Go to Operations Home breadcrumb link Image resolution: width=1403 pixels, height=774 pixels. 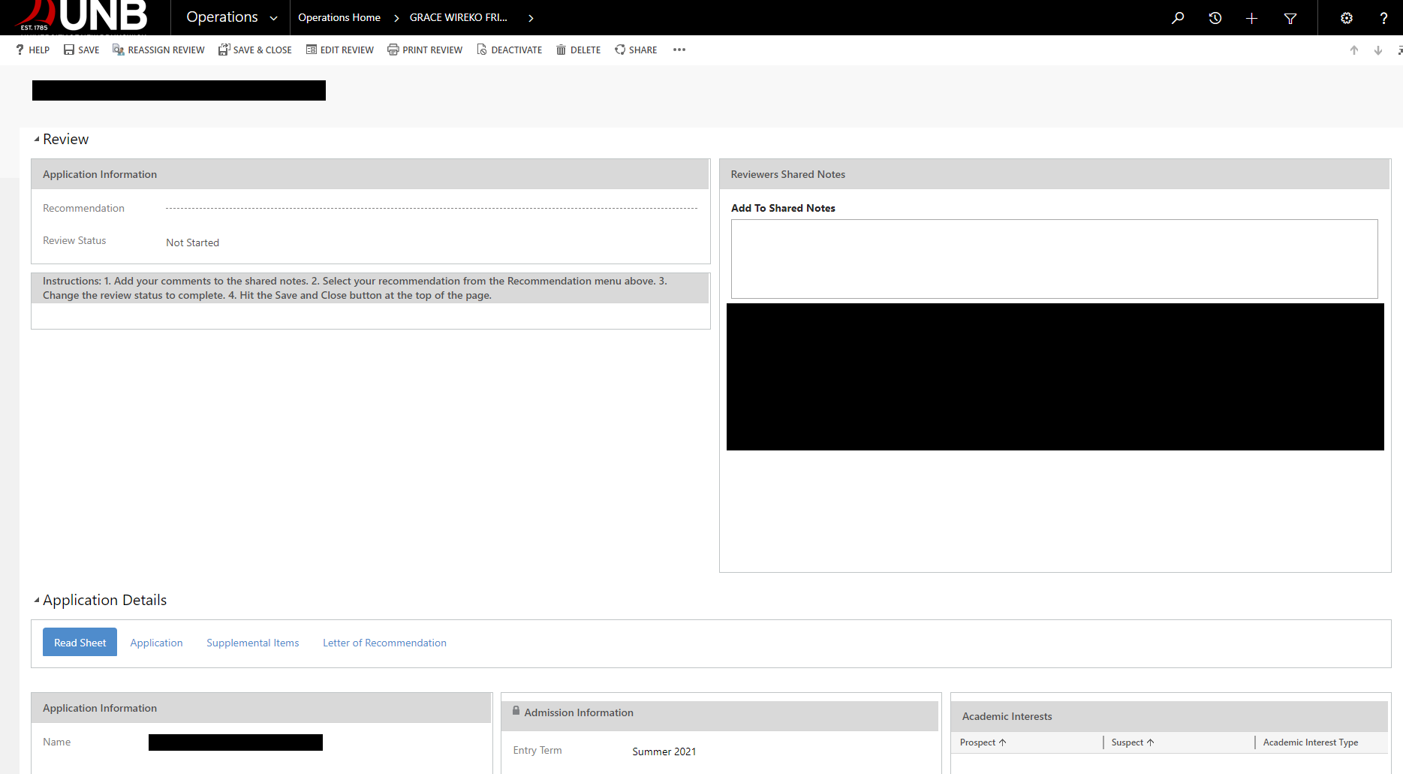339,18
